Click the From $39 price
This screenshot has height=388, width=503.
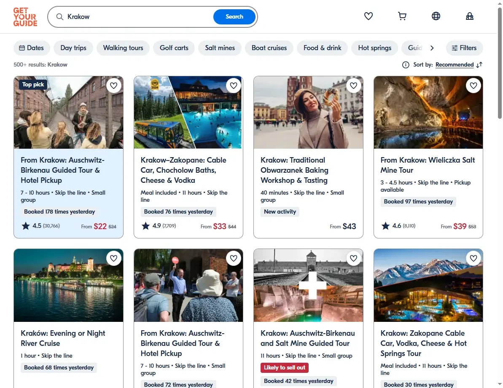click(458, 227)
